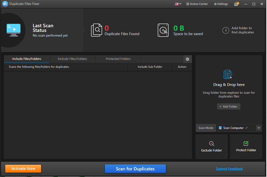Viewport: 267px width, 177px height.
Task: Click the orange Activate Now button
Action: (x=23, y=169)
